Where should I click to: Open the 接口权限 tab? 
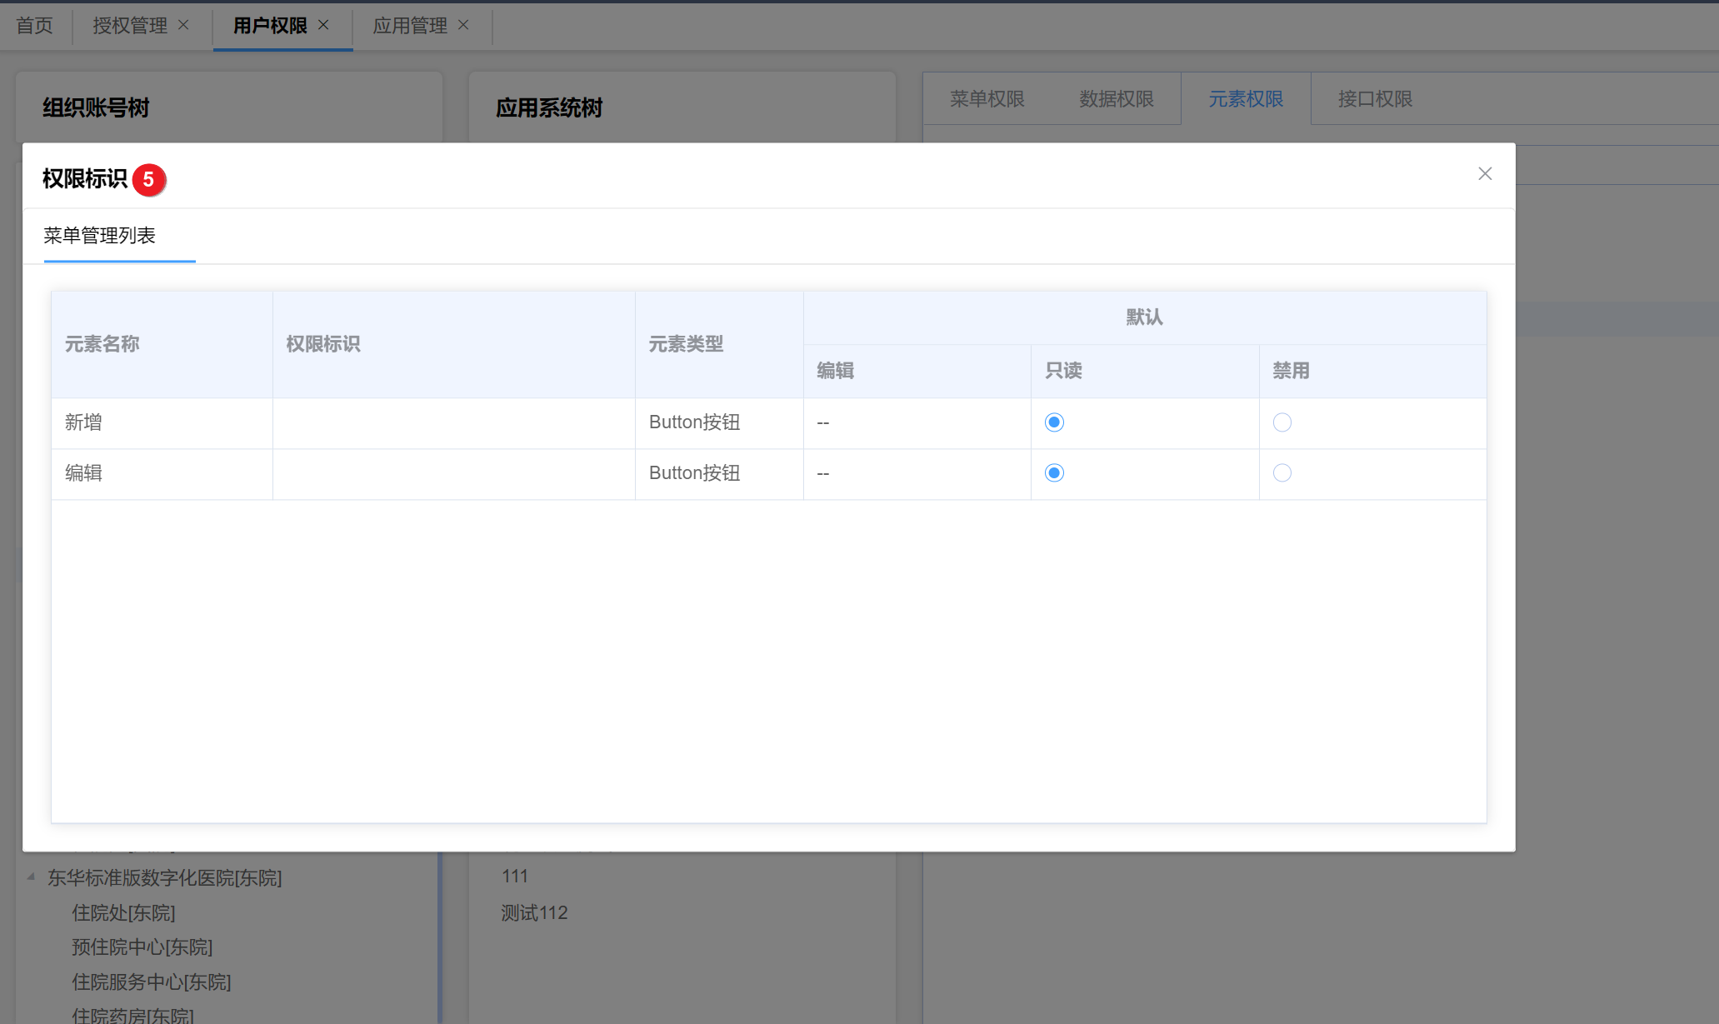click(x=1375, y=99)
